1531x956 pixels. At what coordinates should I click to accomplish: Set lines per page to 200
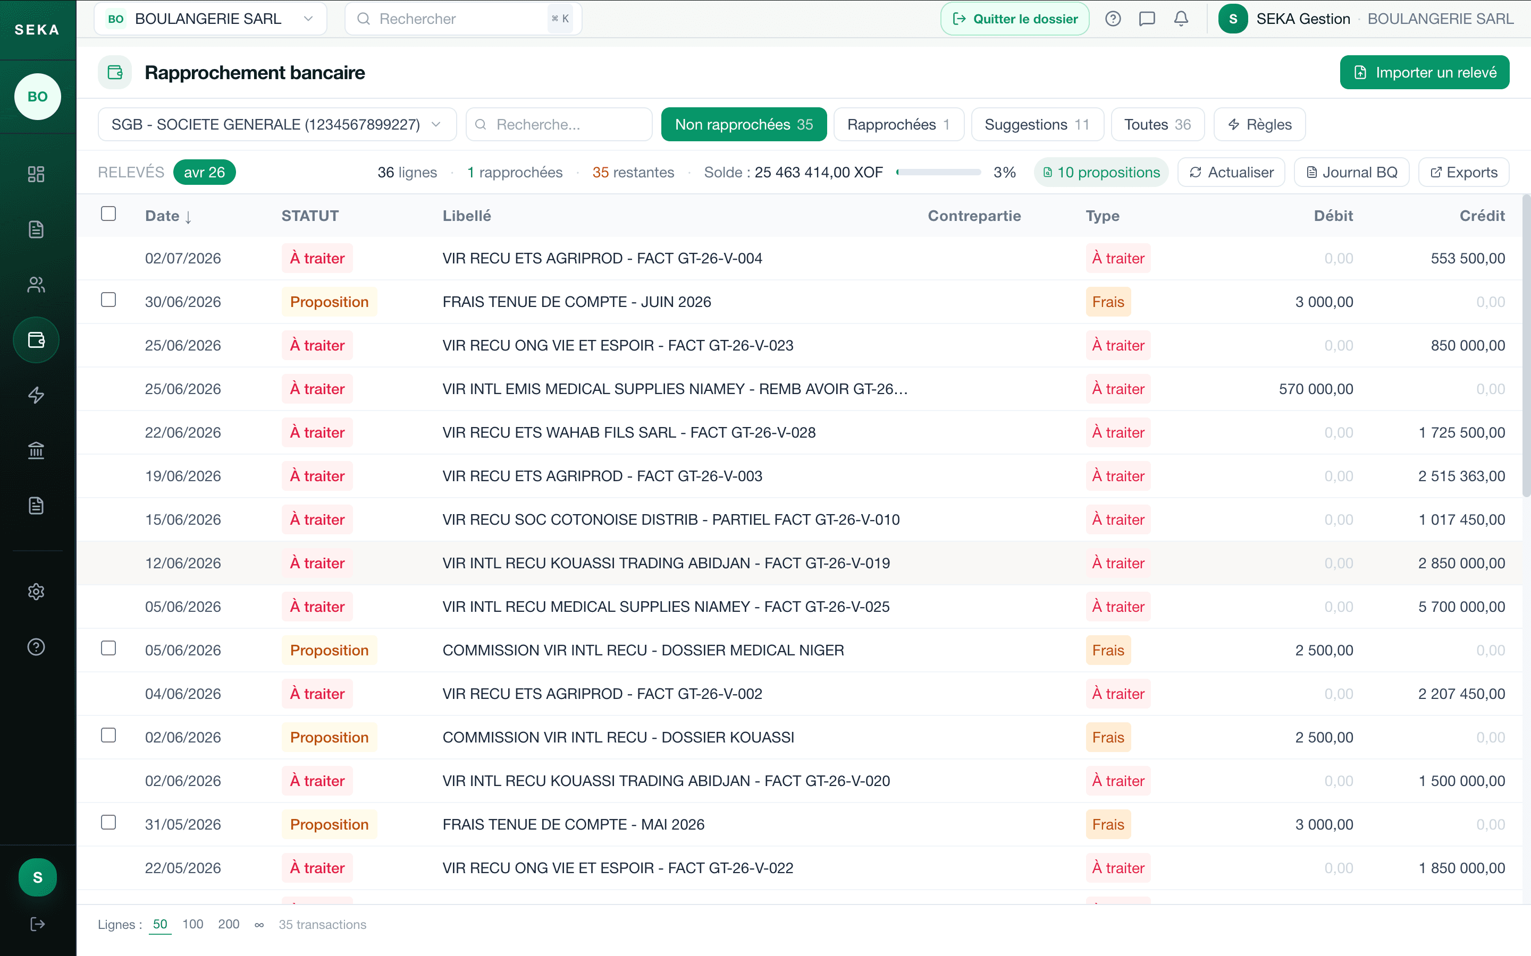[229, 924]
